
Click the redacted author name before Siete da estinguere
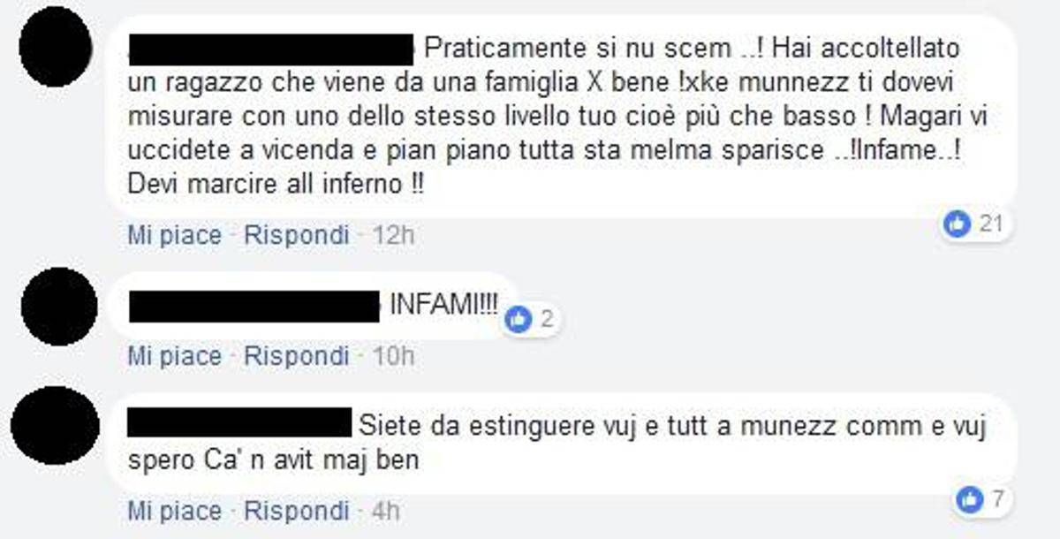[x=239, y=423]
